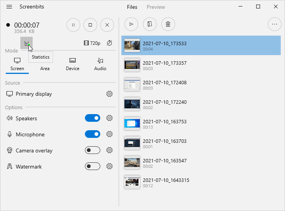Click the trim/edit file icon
Image resolution: width=285 pixels, height=211 pixels.
150,24
